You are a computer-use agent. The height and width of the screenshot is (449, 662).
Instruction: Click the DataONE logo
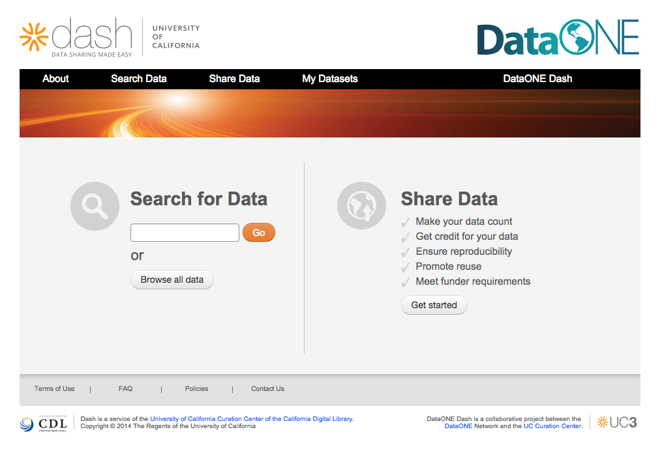(x=558, y=37)
